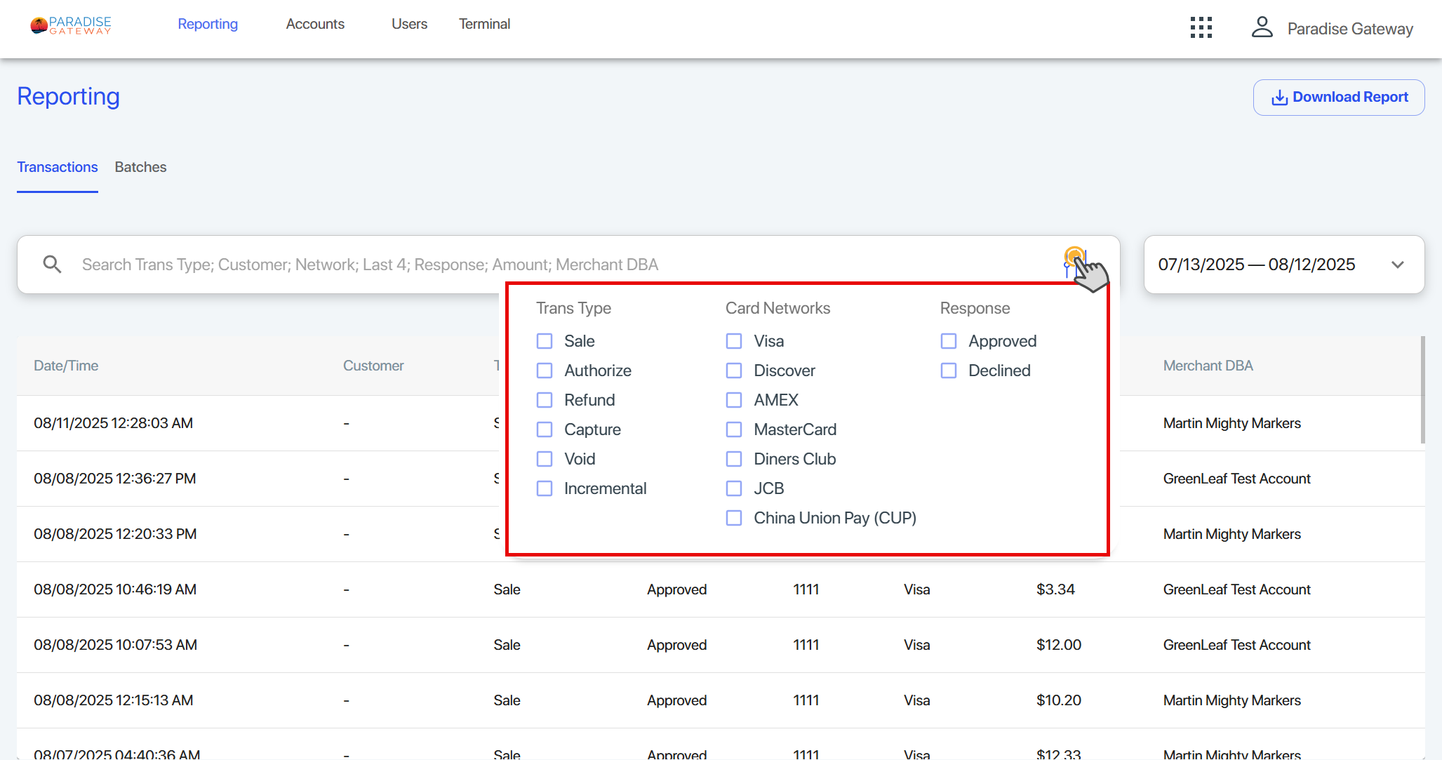1442x760 pixels.
Task: Switch to the Transactions tab
Action: click(58, 167)
